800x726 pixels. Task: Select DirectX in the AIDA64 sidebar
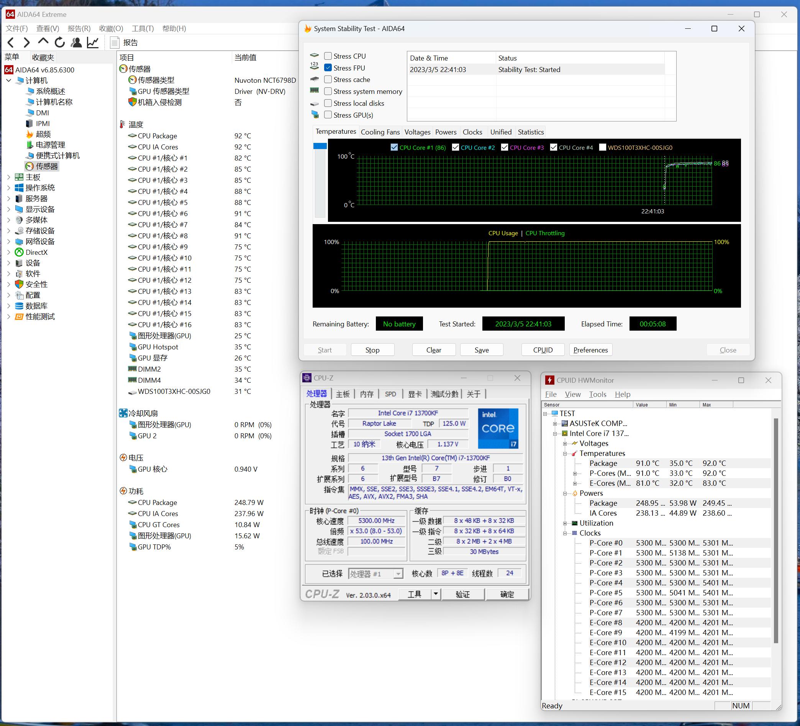[37, 252]
